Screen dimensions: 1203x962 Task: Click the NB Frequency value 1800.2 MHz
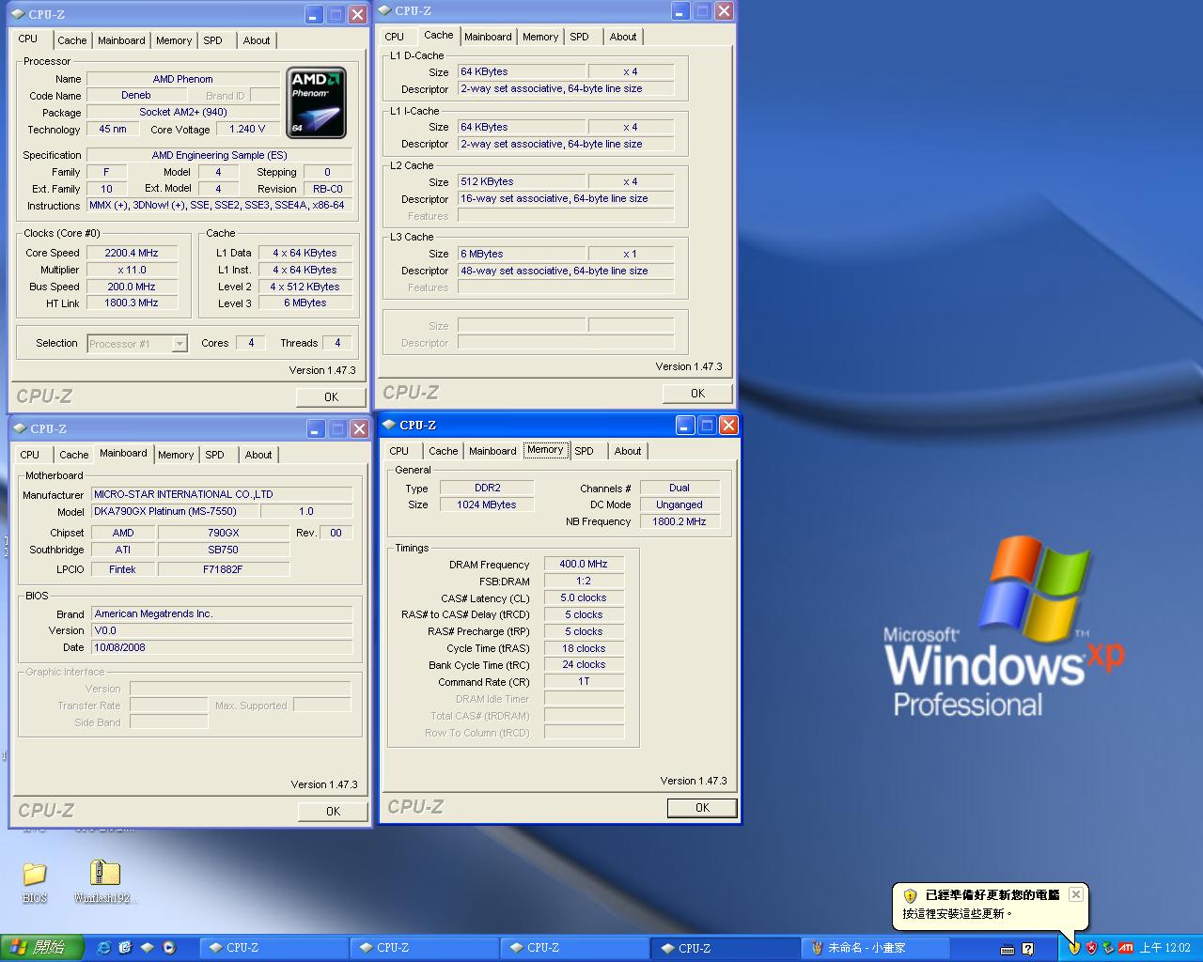point(680,521)
